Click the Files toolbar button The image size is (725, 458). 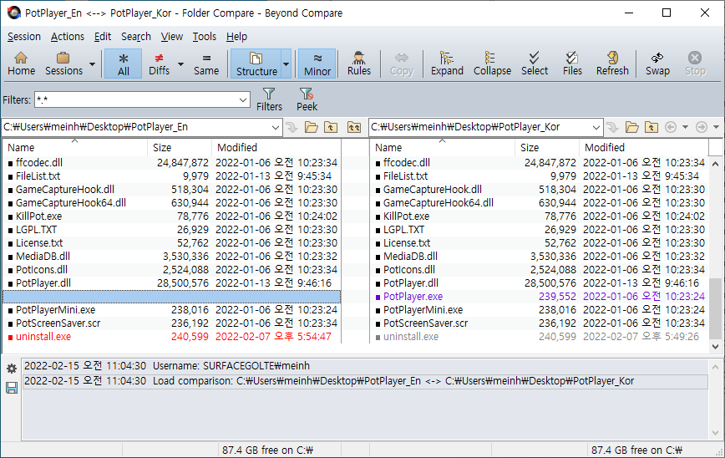tap(572, 64)
